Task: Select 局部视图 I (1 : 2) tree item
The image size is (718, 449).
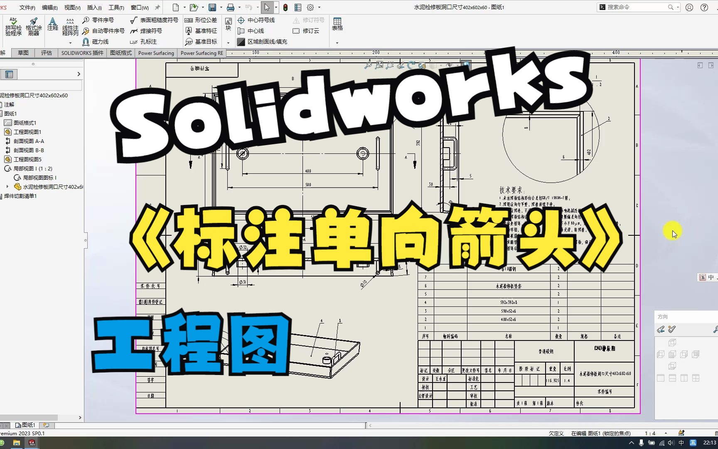Action: [x=29, y=168]
